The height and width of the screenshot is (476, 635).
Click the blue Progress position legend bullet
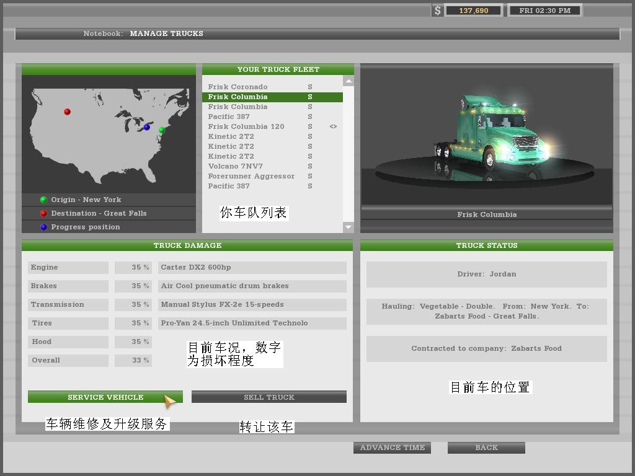pyautogui.click(x=43, y=227)
